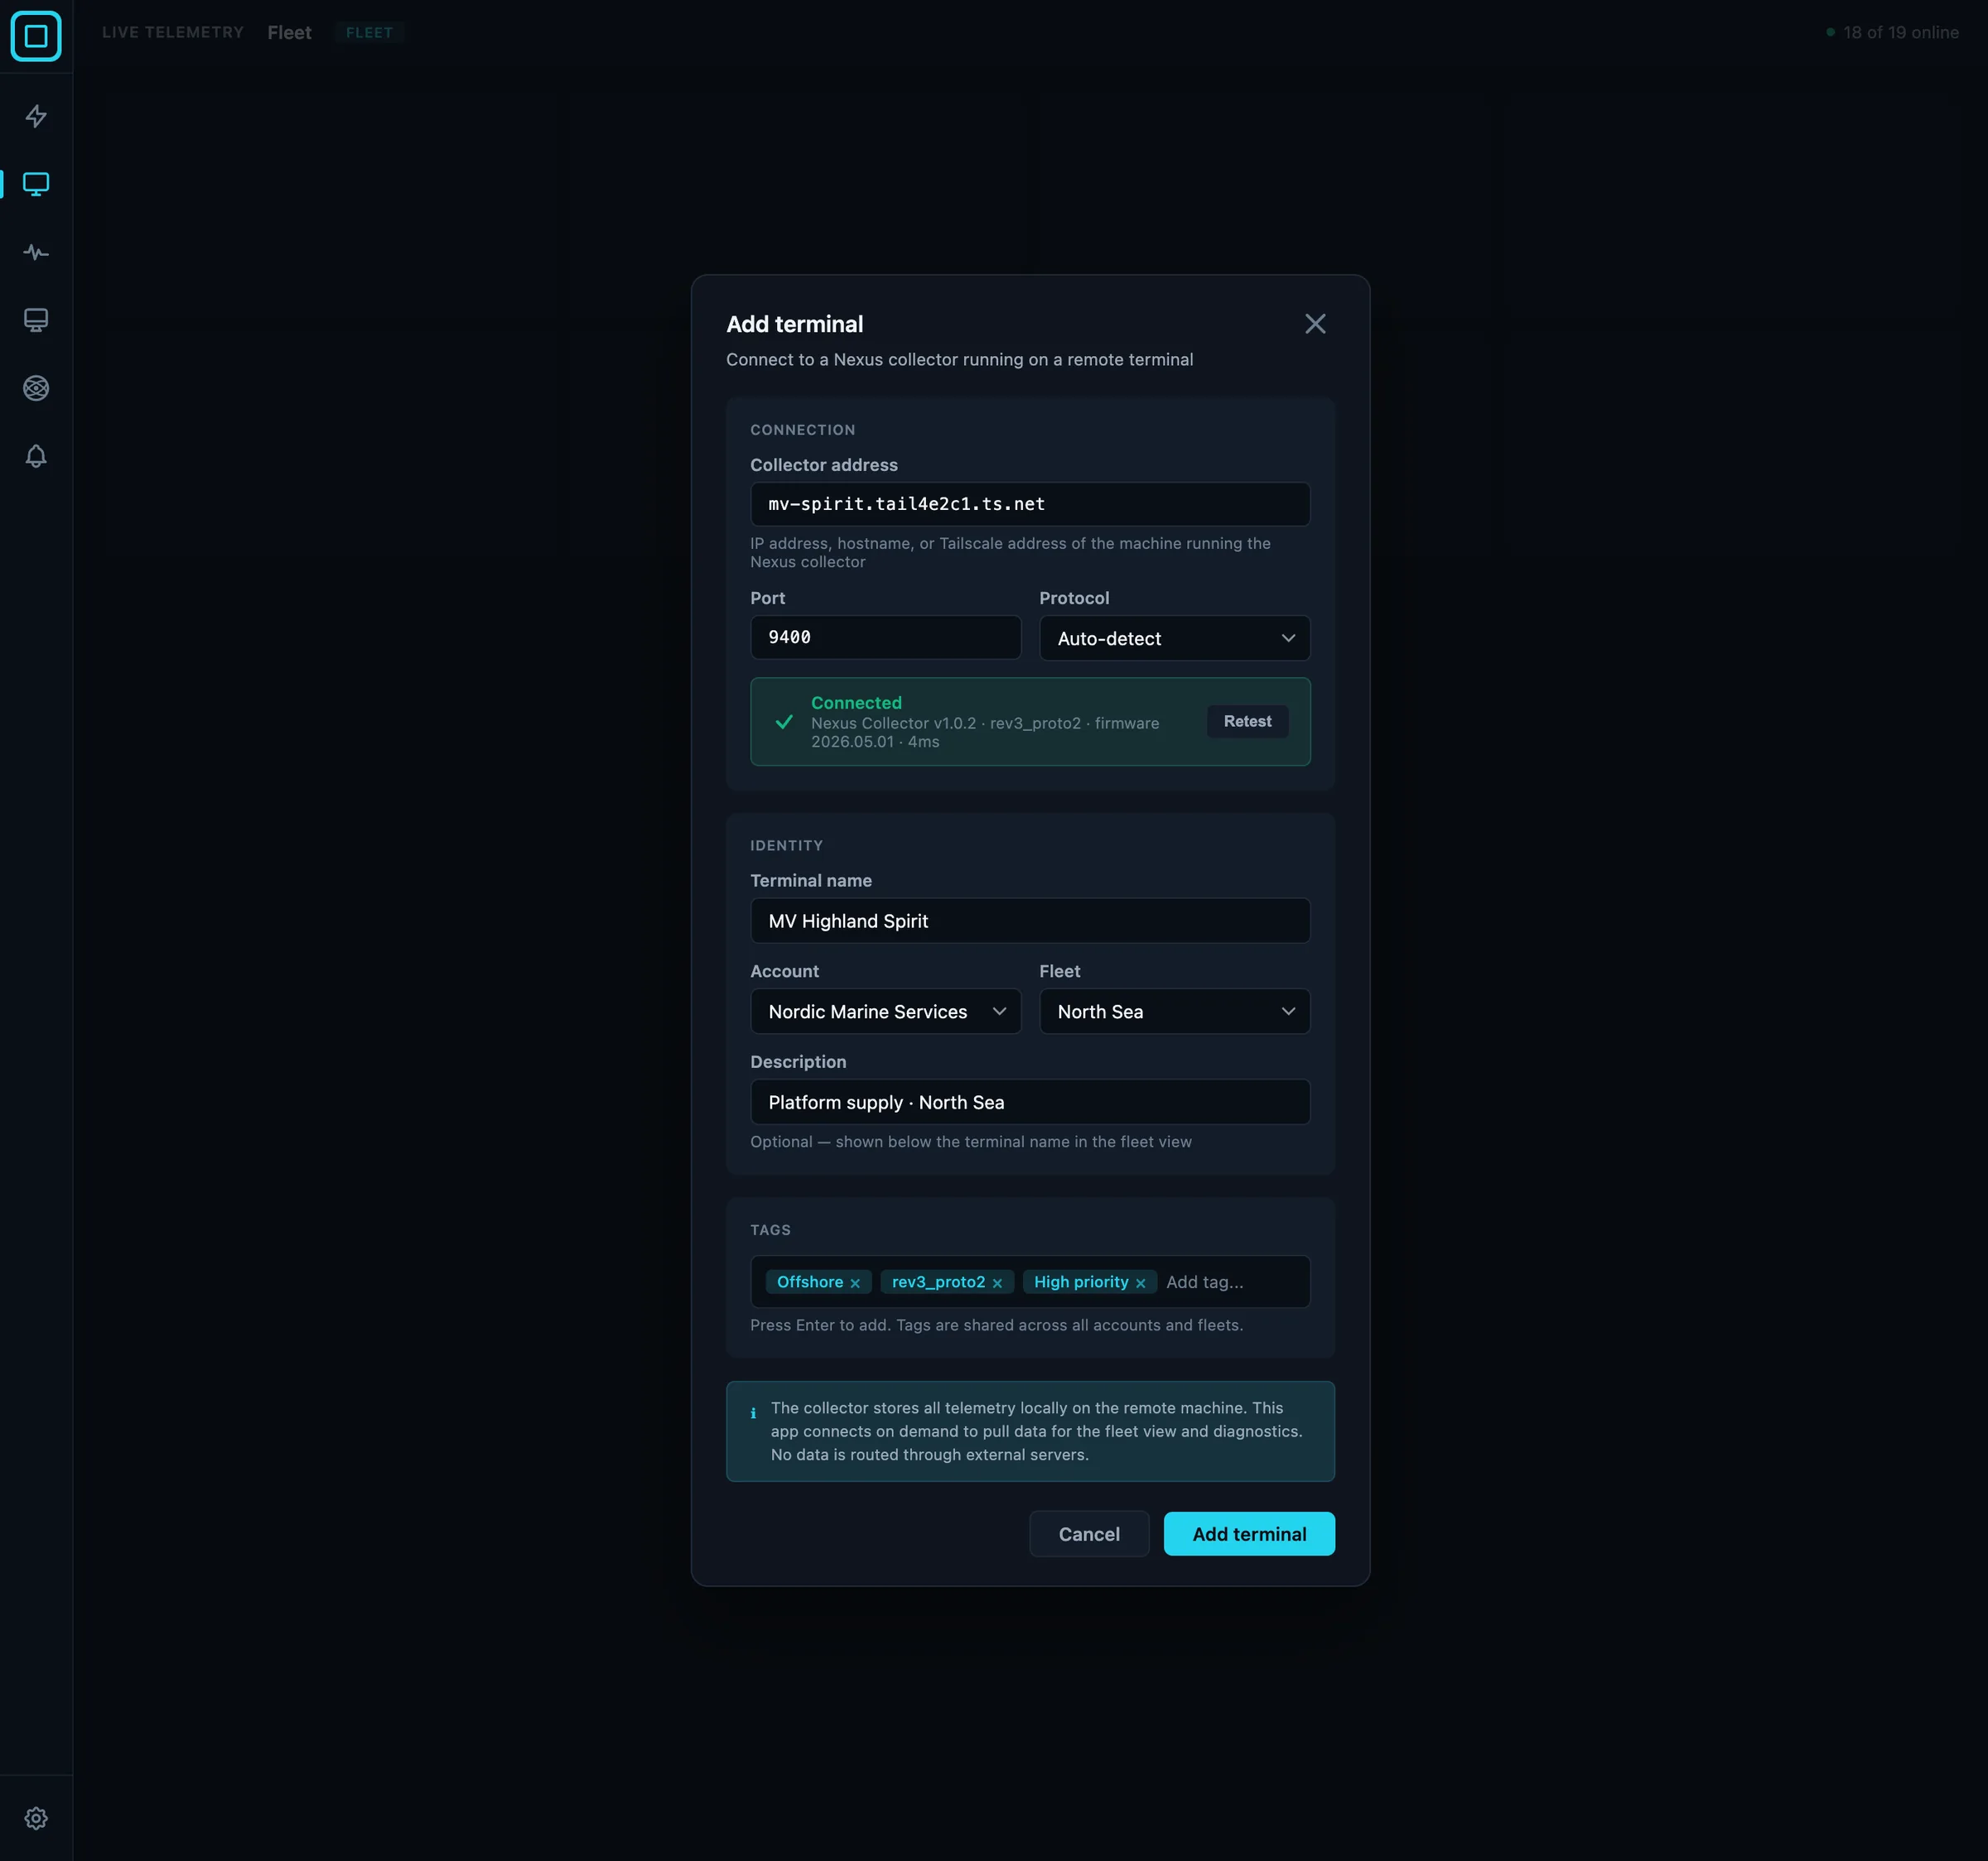Click the Description input field

tap(1030, 1101)
